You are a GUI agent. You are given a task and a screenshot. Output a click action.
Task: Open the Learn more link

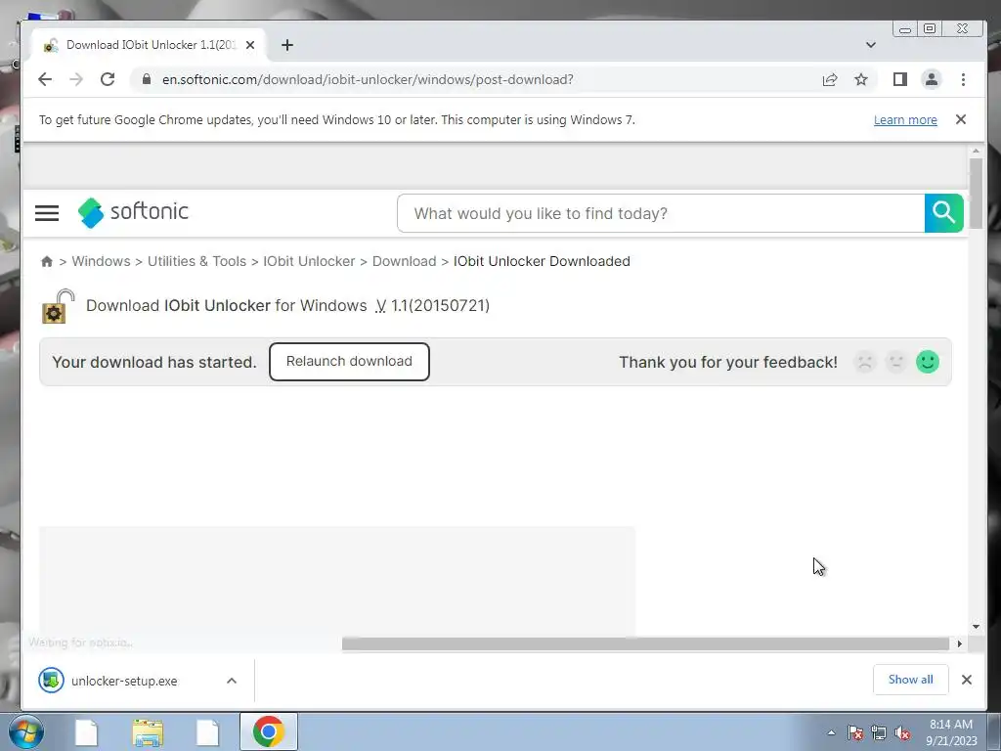pyautogui.click(x=905, y=120)
